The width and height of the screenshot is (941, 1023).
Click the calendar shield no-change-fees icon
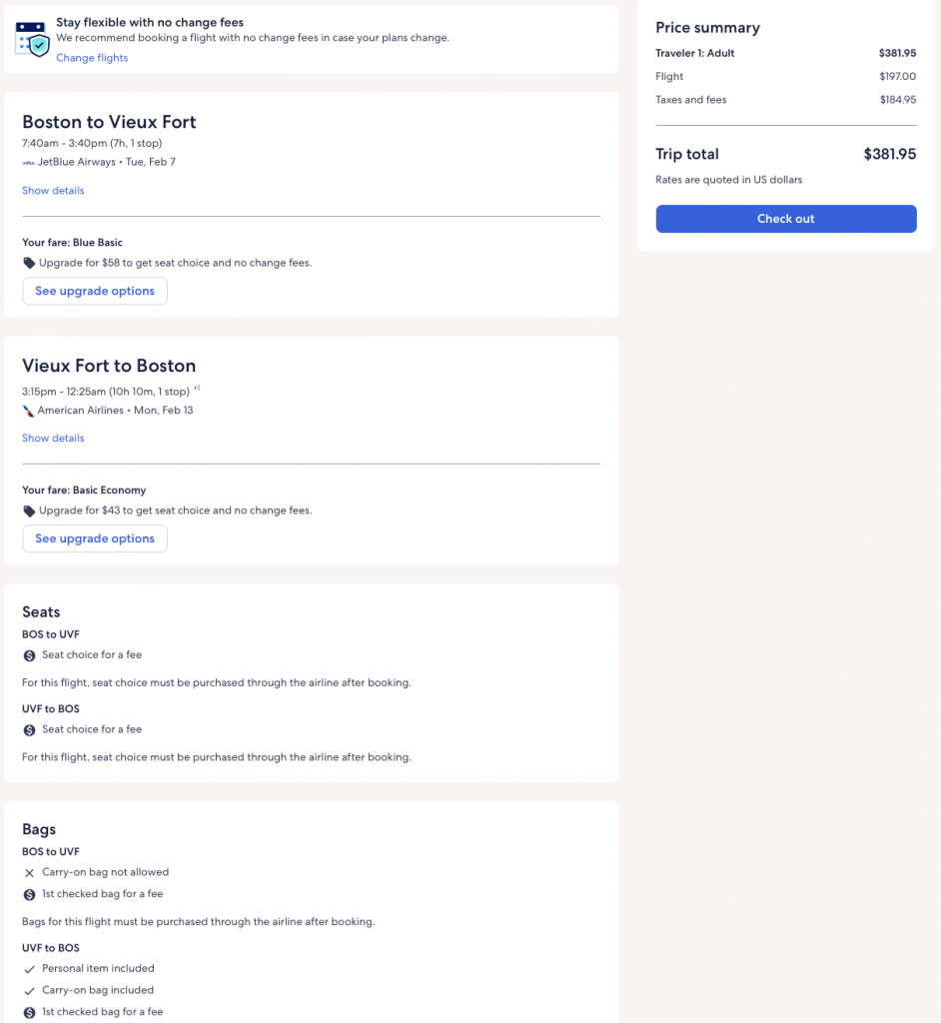tap(32, 37)
